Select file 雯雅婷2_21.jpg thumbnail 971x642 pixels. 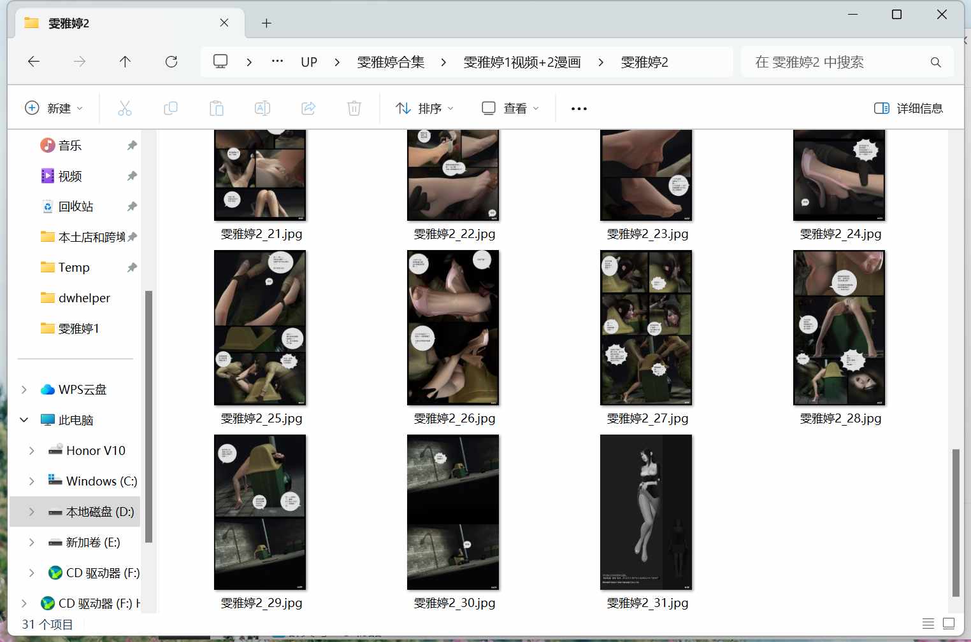260,175
